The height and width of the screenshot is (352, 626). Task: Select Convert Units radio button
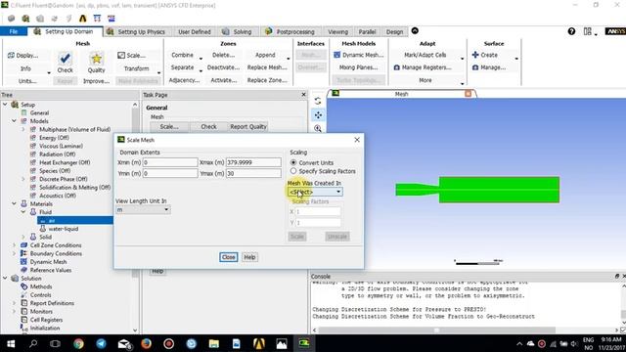[293, 162]
